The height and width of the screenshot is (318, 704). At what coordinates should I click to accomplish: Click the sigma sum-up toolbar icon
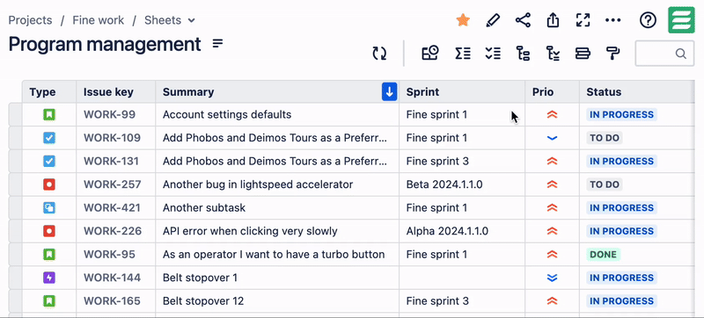coord(463,54)
